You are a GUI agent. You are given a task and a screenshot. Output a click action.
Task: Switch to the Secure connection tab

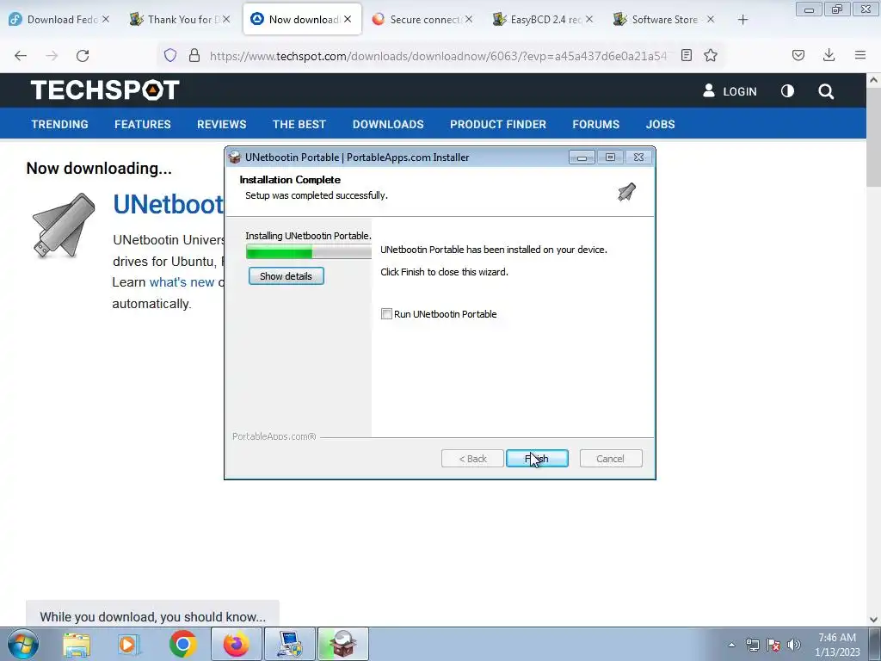[x=422, y=19]
